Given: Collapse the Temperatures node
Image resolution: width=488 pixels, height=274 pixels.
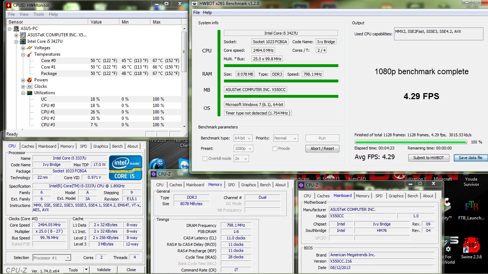Looking at the screenshot, I should coord(23,54).
